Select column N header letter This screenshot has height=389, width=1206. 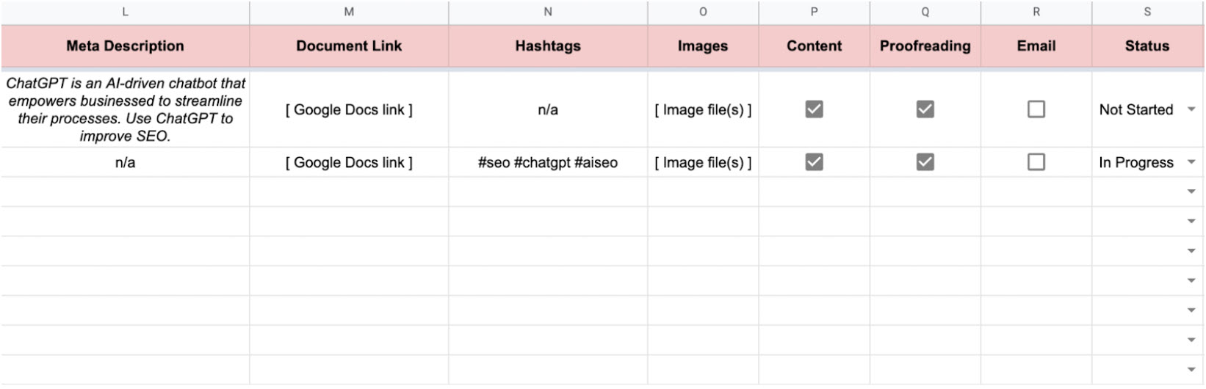click(x=548, y=12)
